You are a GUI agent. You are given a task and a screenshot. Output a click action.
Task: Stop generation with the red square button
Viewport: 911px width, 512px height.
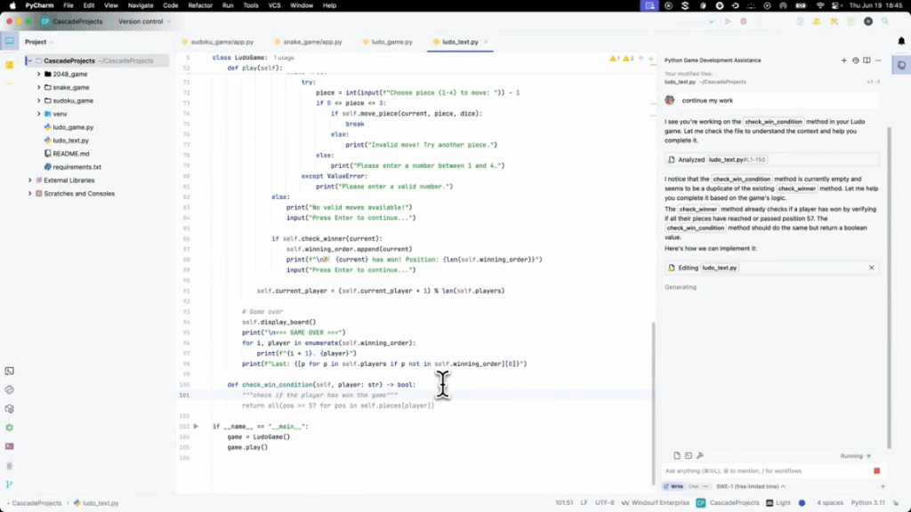[x=876, y=471]
